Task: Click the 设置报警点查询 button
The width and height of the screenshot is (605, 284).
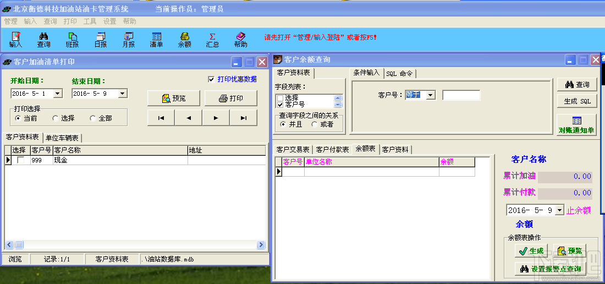Action: 551,269
